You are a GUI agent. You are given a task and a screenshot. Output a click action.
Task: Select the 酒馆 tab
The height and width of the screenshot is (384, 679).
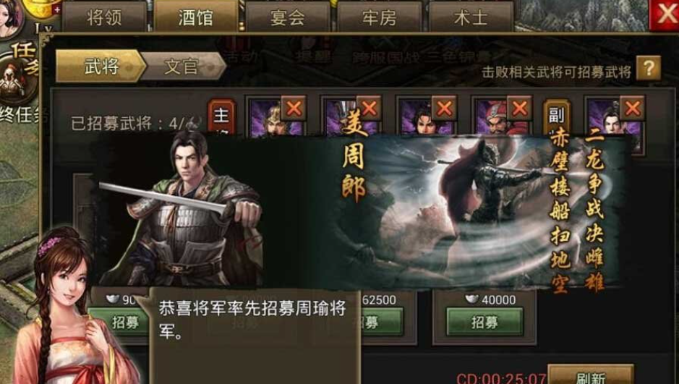[196, 17]
